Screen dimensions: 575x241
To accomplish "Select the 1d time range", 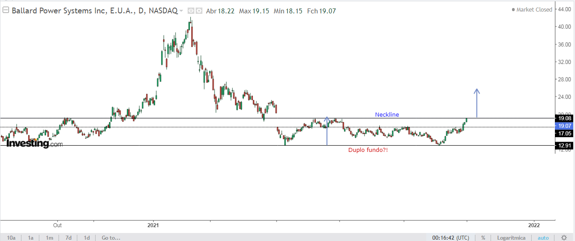I will pos(87,237).
